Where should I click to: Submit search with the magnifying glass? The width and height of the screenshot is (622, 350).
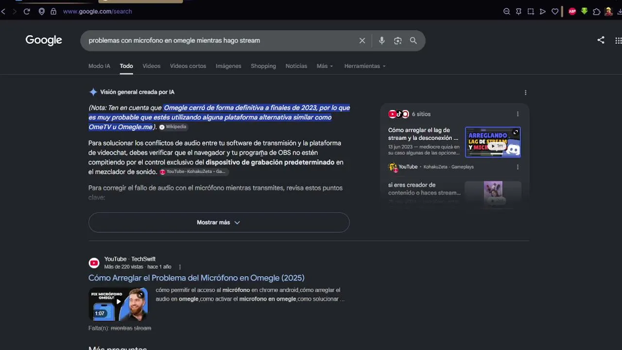point(414,41)
